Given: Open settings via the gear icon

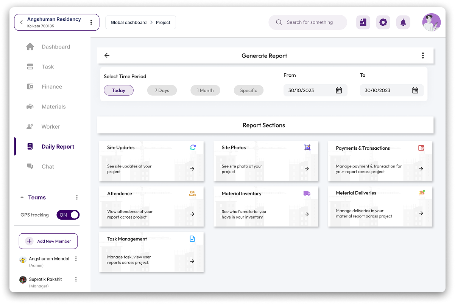Looking at the screenshot, I should click(x=383, y=22).
